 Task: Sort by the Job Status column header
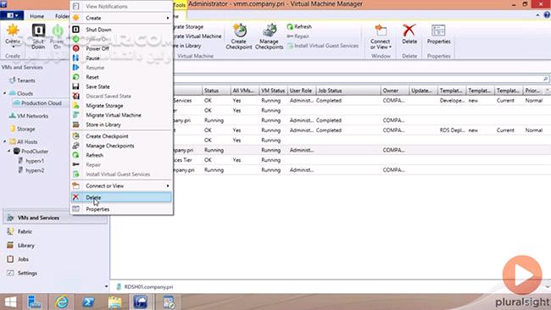click(348, 91)
